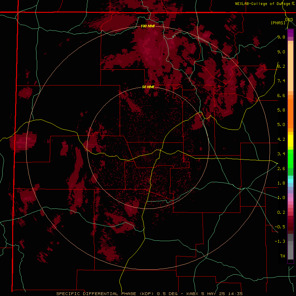296x296 pixels.
Task: Click the 0.5 DEG elevation text in the caption
Action: point(167,294)
